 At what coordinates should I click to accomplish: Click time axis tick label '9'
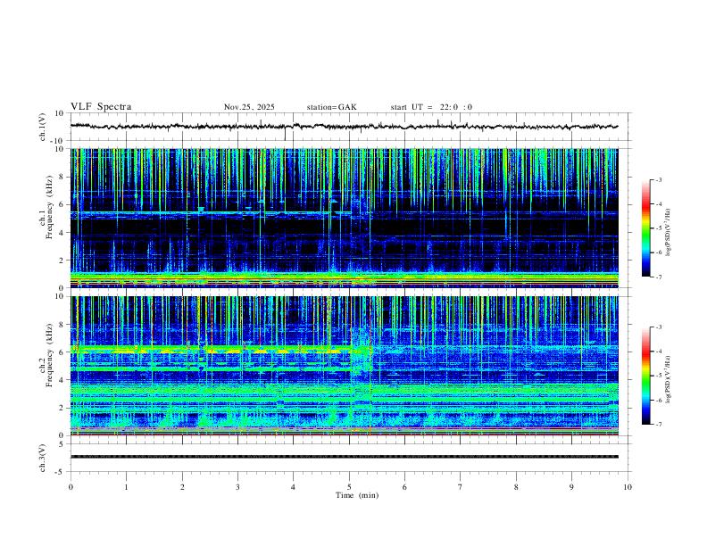click(x=571, y=487)
